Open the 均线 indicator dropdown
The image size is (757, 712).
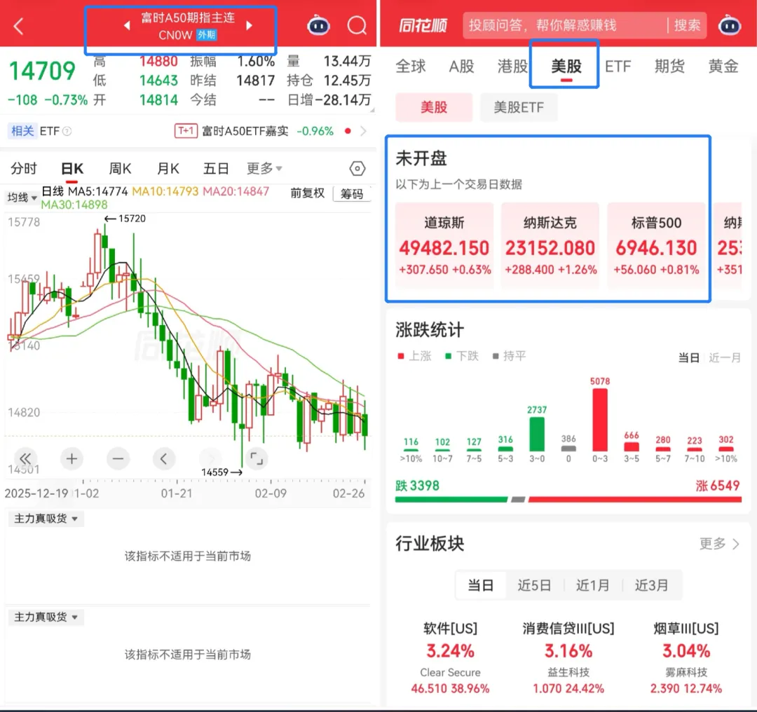coord(22,198)
